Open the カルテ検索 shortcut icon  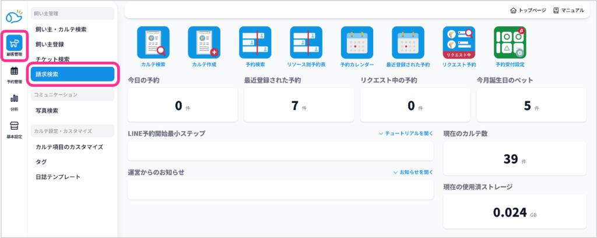153,42
